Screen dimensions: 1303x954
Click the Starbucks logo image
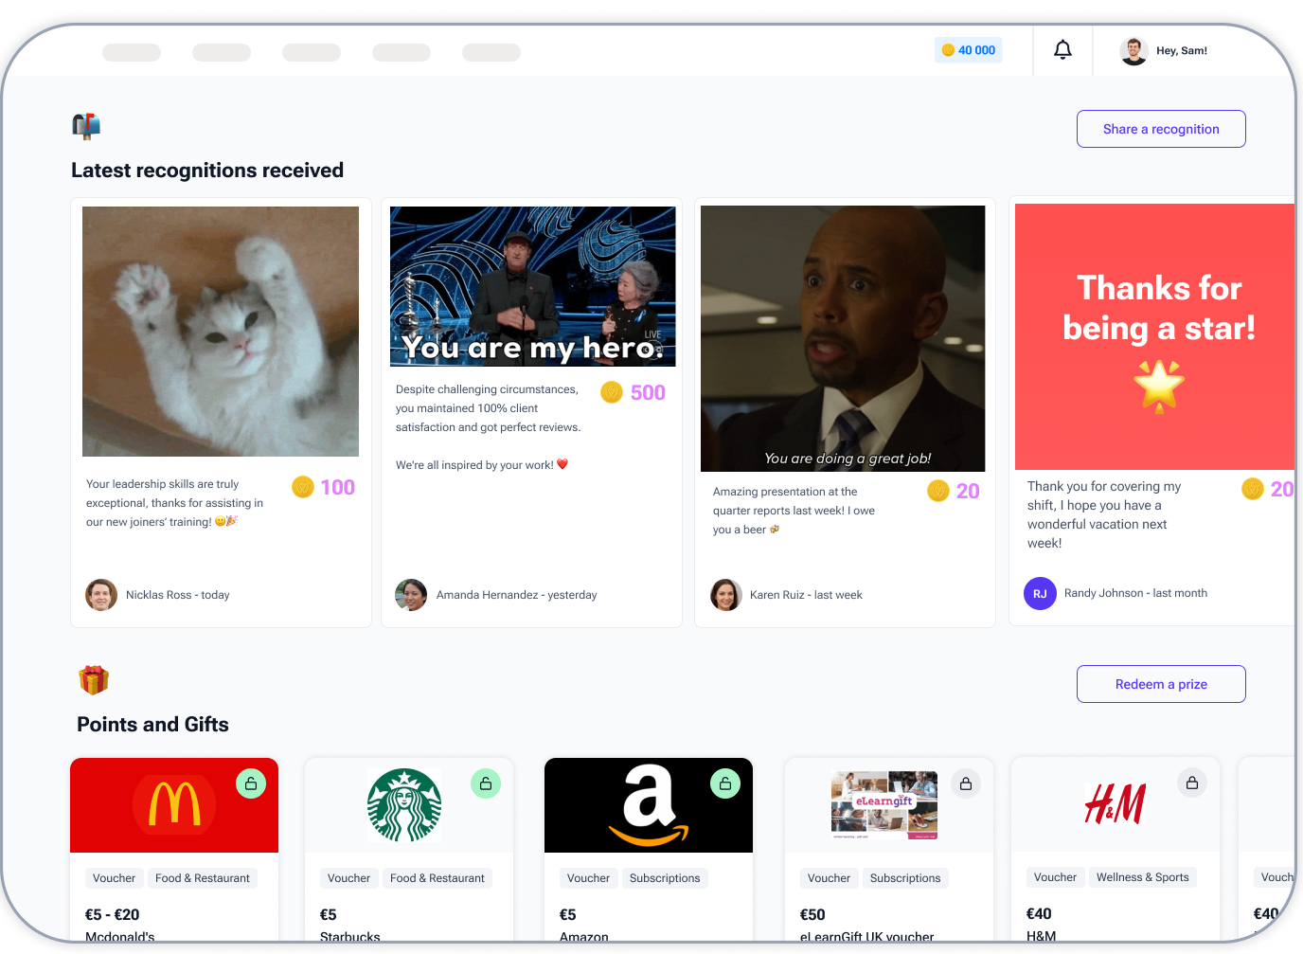click(404, 805)
